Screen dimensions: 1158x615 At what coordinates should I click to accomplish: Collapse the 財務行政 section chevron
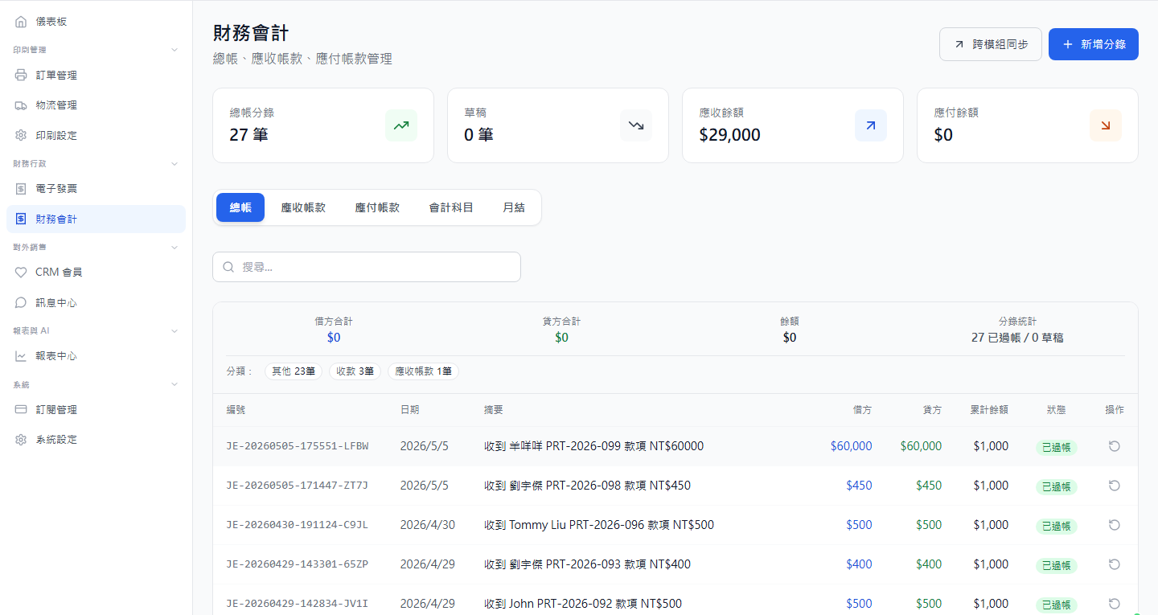(175, 164)
